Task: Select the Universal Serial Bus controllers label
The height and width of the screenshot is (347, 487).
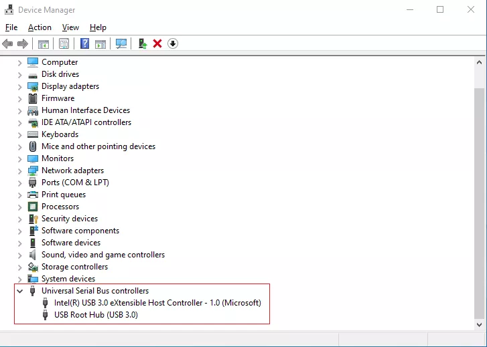Action: [x=95, y=291]
